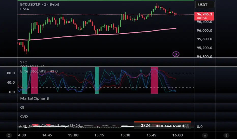Click the 96,000.0 price axis label
237x139 pixels.
tap(205, 31)
